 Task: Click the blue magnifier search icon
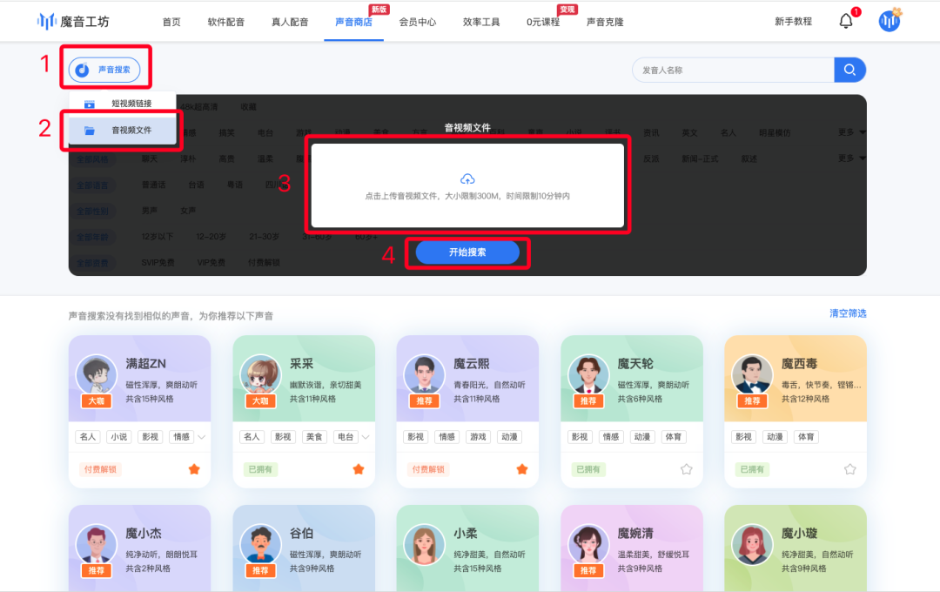[x=849, y=70]
